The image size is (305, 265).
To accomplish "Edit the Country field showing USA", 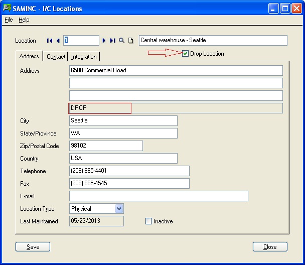I will 123,158.
